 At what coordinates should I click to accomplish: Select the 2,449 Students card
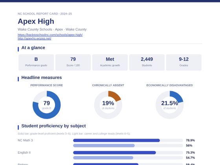click(x=147, y=62)
